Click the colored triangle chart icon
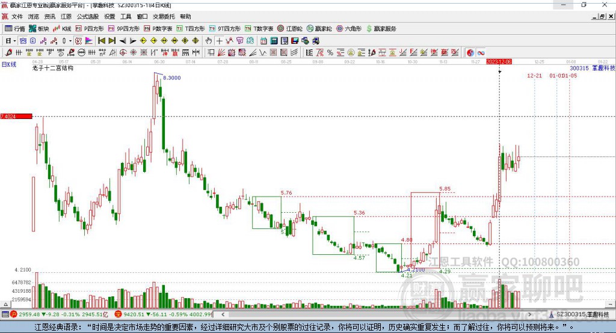This screenshot has height=333, width=616. click(89, 41)
